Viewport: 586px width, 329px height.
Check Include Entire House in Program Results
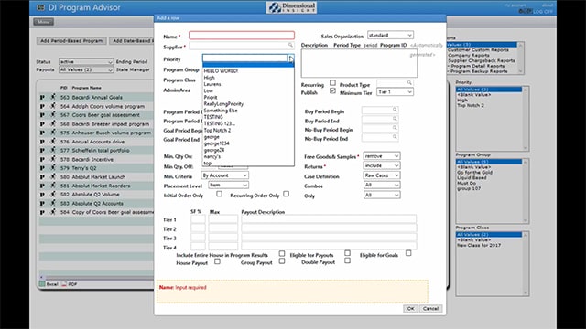[x=282, y=254]
